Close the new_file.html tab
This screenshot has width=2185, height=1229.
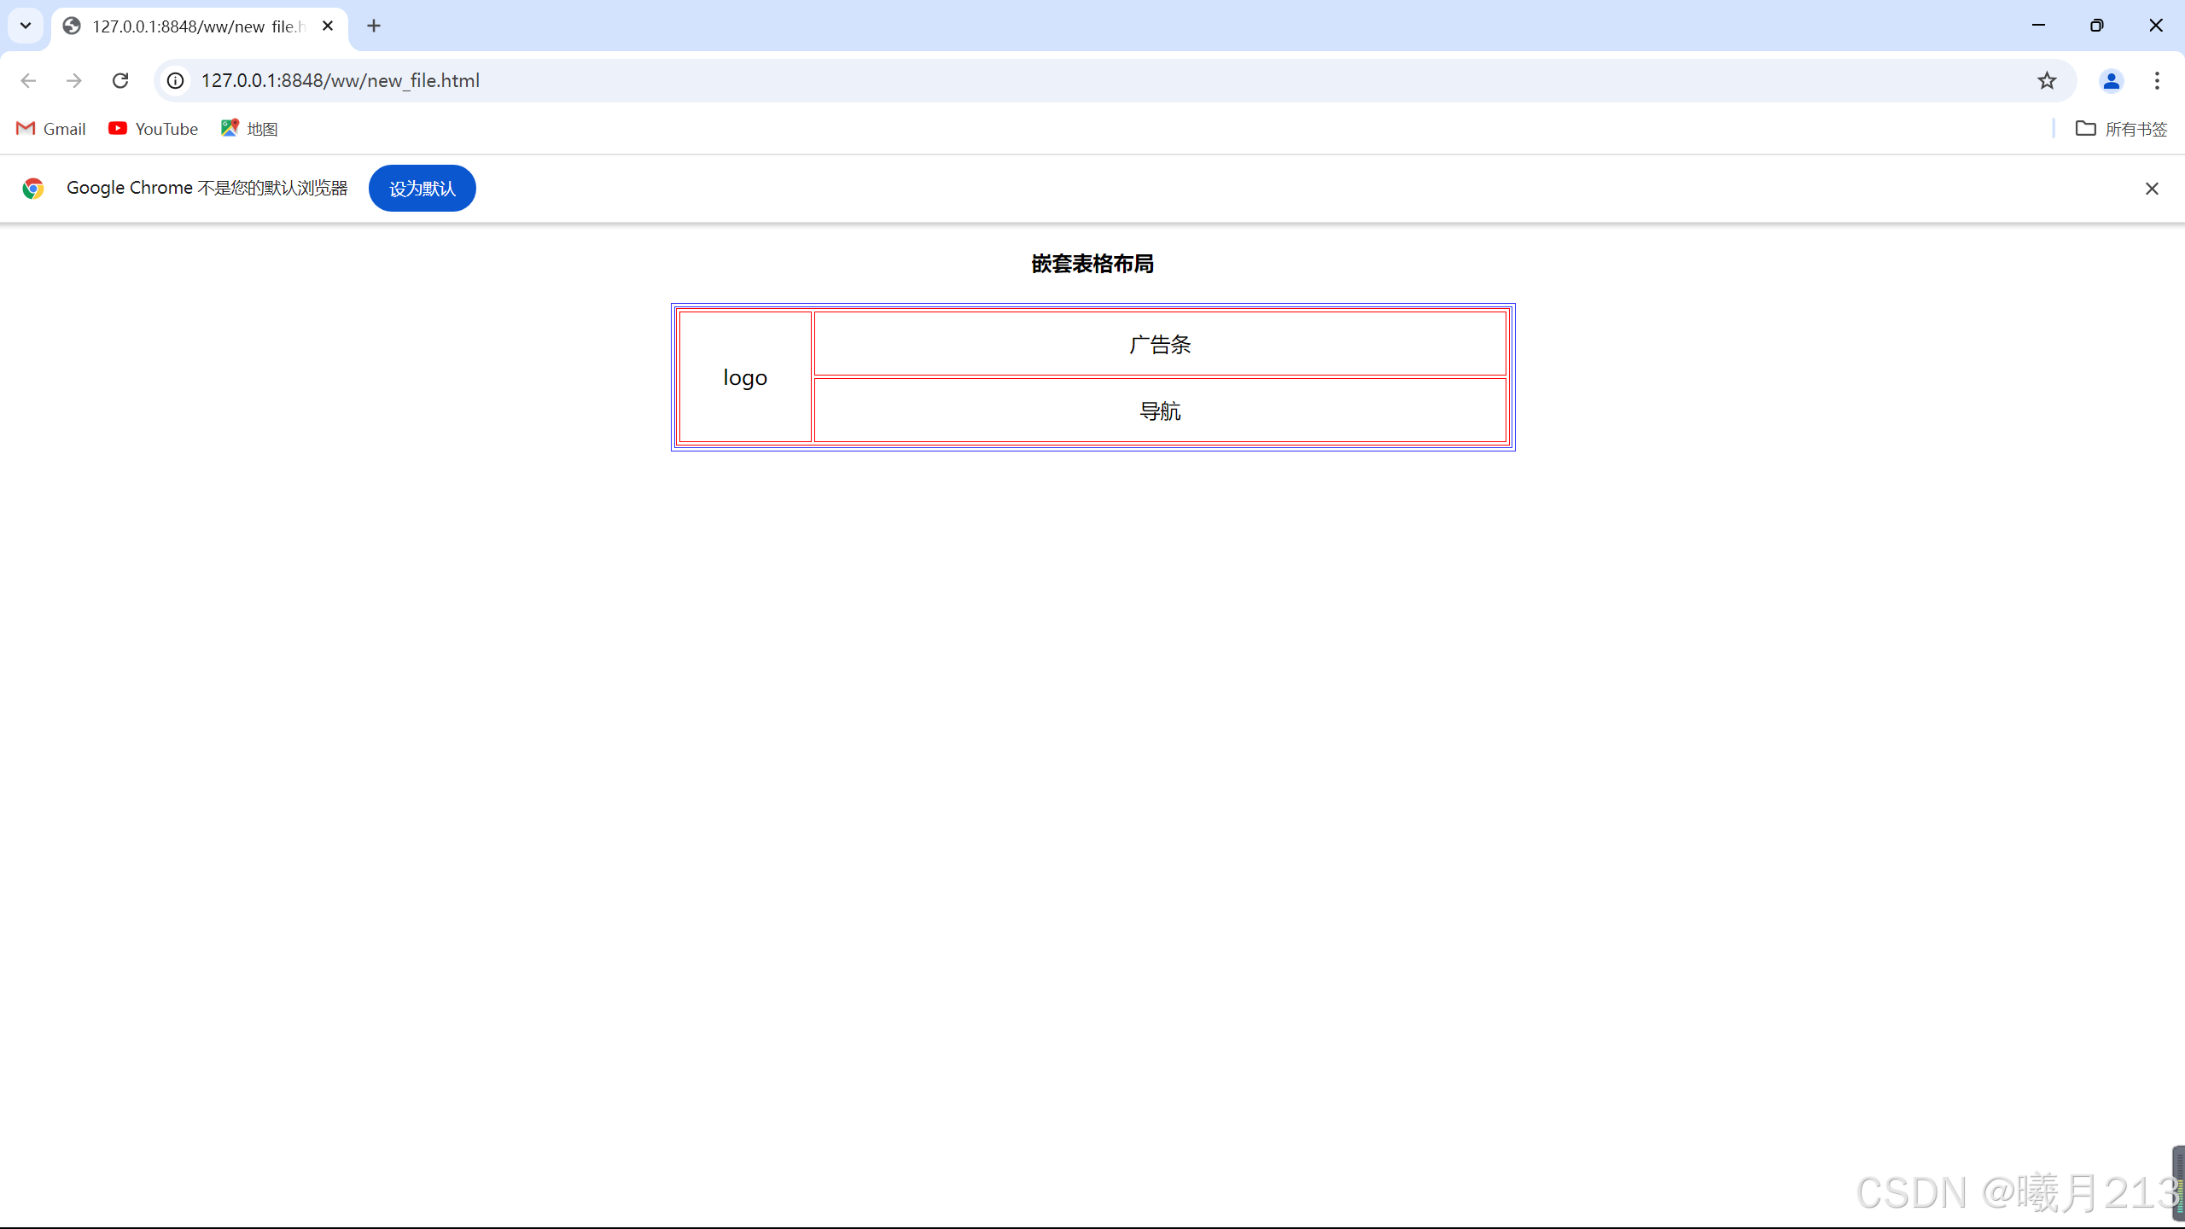328,26
